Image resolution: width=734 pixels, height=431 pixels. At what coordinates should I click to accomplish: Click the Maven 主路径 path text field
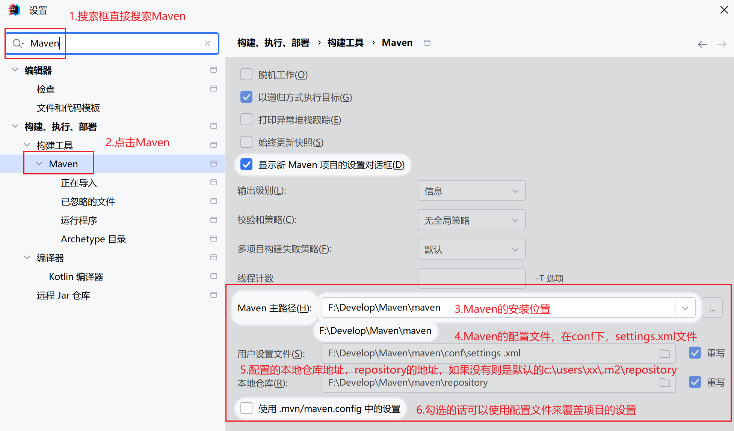click(498, 308)
